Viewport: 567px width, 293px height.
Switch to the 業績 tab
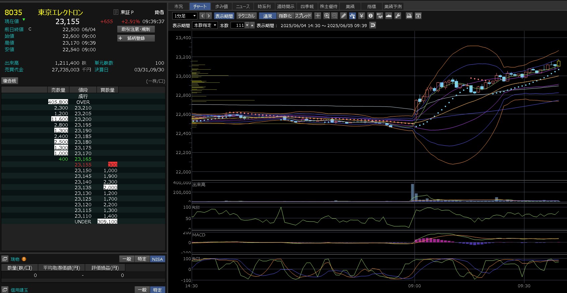(x=350, y=6)
